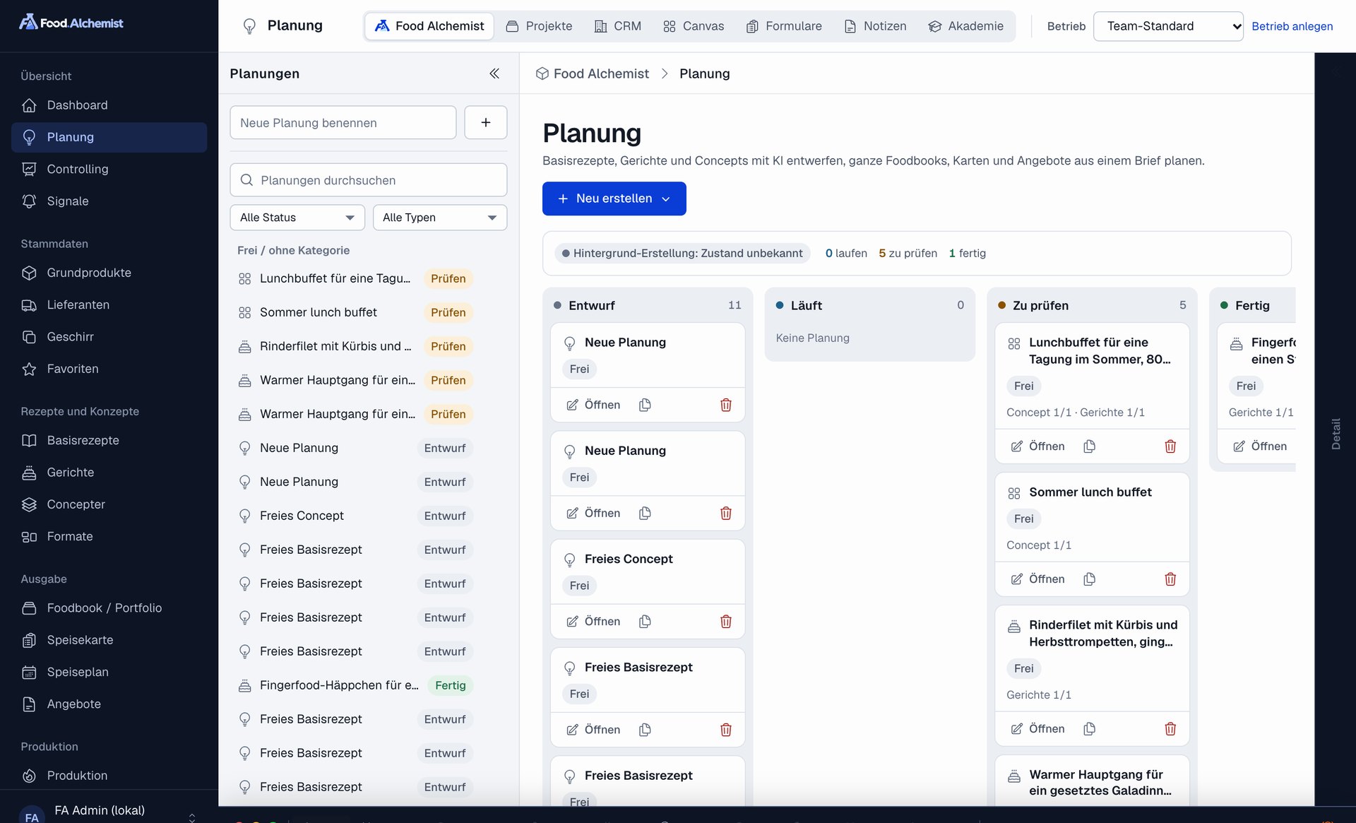Open Lieferanten in the sidebar

tap(109, 304)
